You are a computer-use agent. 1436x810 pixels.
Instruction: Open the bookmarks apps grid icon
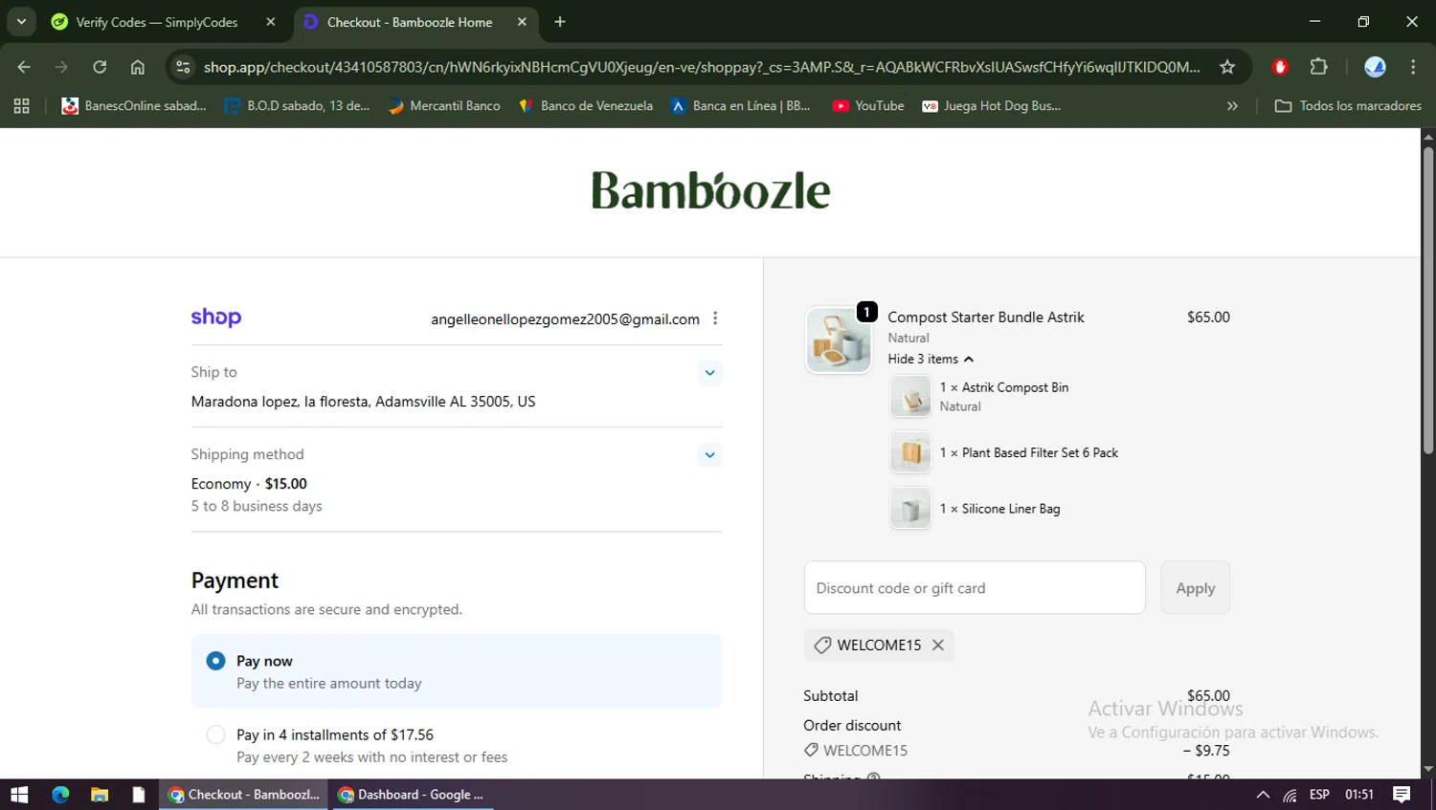21,106
